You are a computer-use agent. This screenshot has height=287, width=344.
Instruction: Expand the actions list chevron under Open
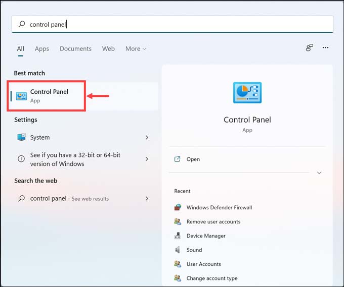click(x=319, y=173)
